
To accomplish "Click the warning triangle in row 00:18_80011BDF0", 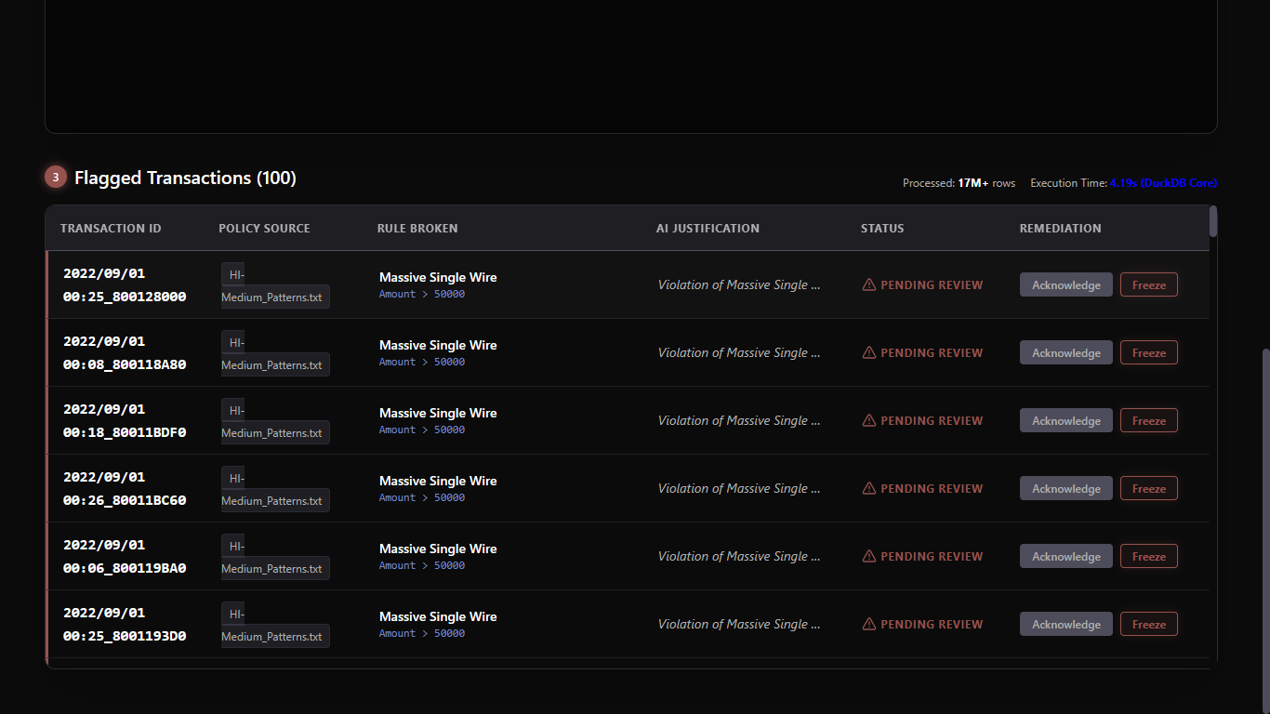I will coord(869,420).
